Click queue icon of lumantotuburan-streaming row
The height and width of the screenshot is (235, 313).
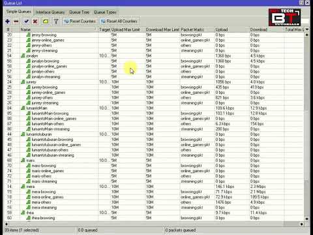(29, 155)
